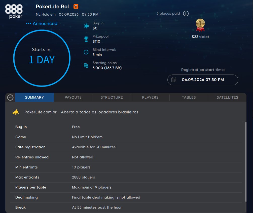Click the PokerLife Rol tournament title
The height and width of the screenshot is (213, 253).
click(52, 7)
